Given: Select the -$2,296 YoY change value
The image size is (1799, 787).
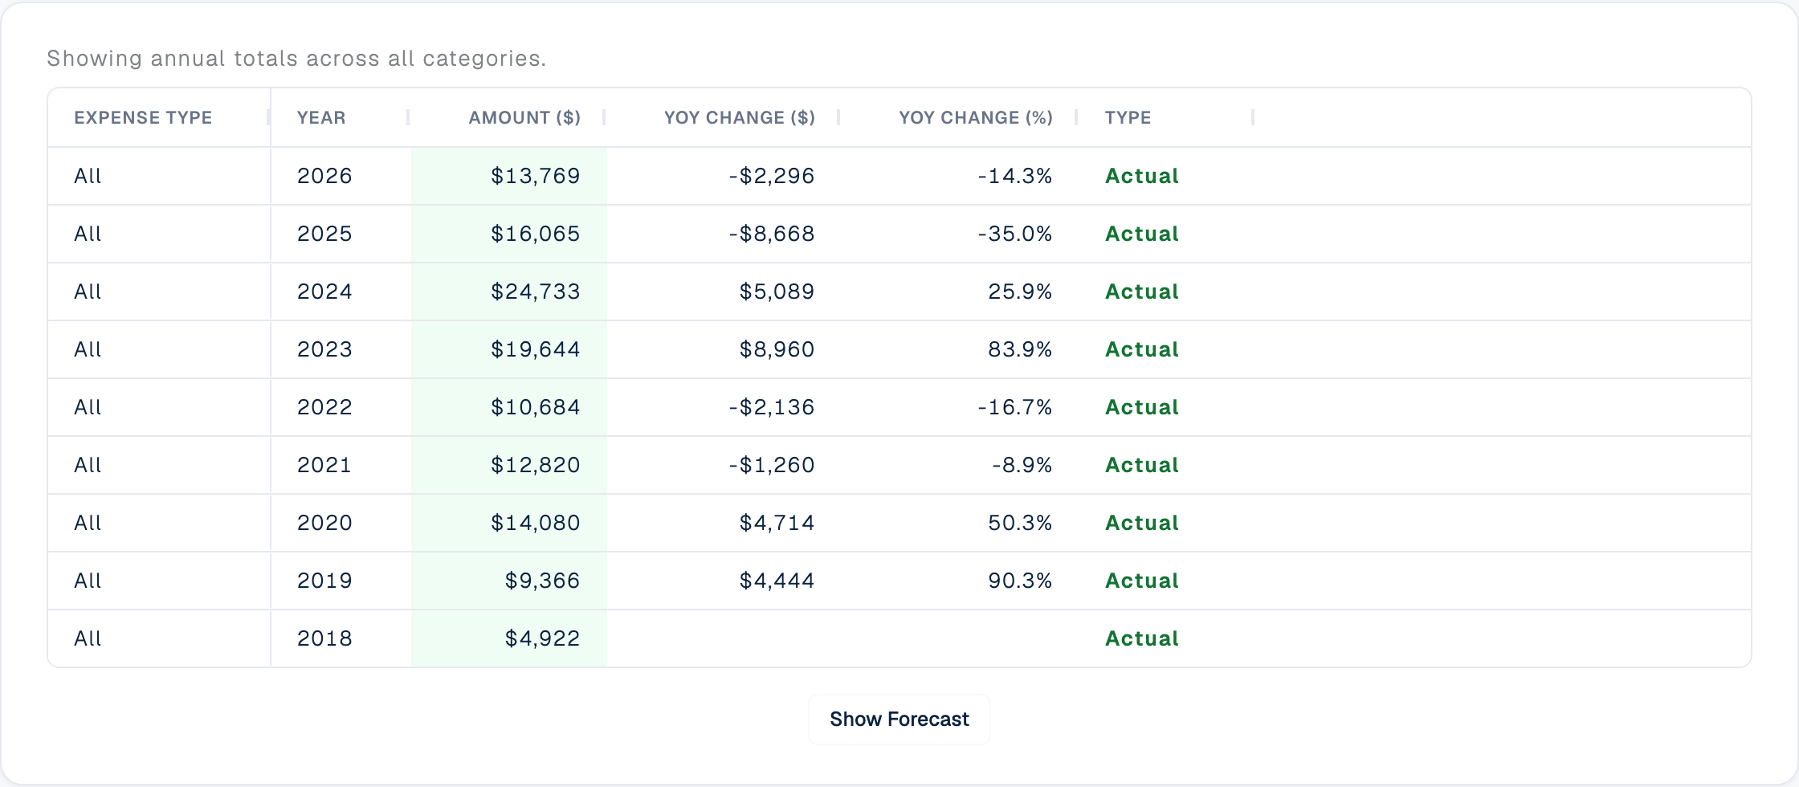Looking at the screenshot, I should coord(771,176).
